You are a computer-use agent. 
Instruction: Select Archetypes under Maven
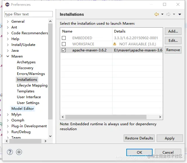pyautogui.click(x=26, y=62)
